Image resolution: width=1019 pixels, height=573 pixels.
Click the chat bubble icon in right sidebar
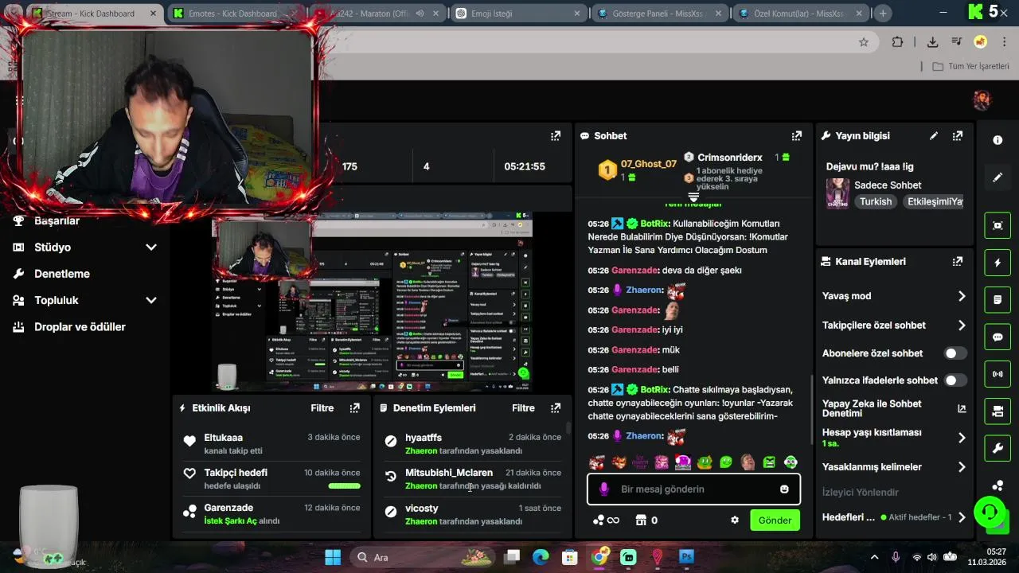[x=998, y=337]
